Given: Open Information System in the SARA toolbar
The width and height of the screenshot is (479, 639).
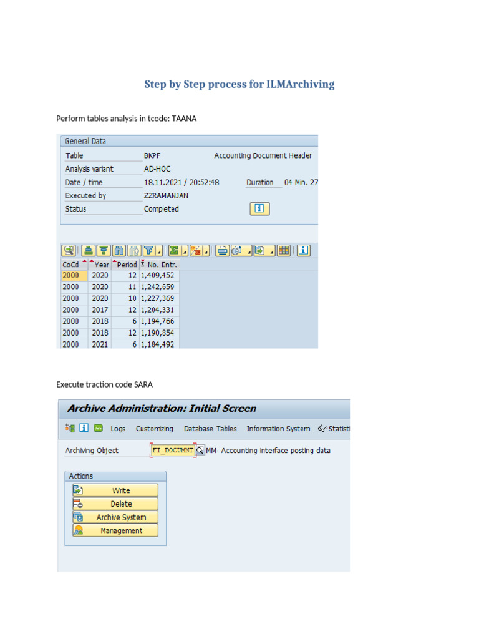Looking at the screenshot, I should pos(278,429).
